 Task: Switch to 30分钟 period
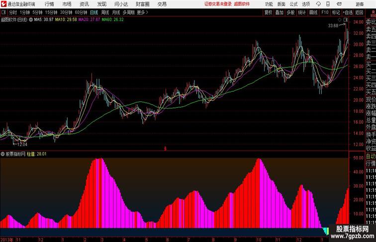click(x=66, y=12)
